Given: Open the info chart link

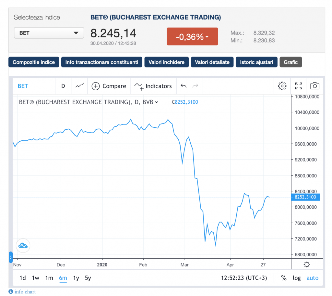Looking at the screenshot, I should (x=25, y=292).
